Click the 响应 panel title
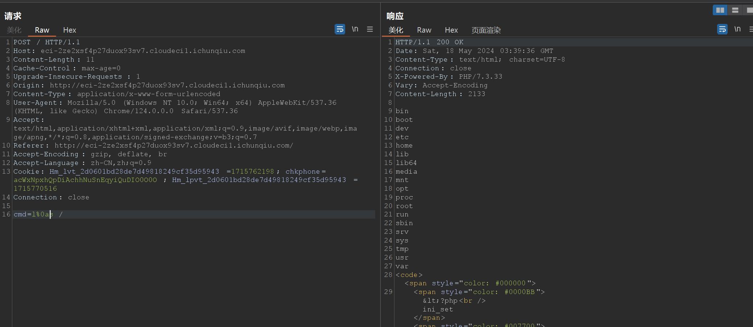 [x=395, y=16]
